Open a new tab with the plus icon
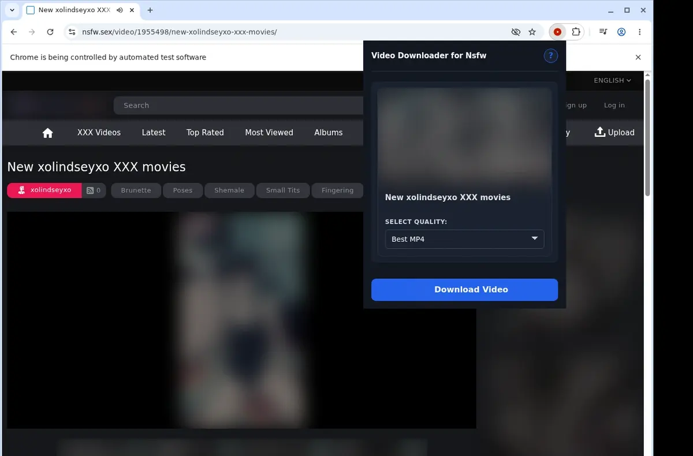Image resolution: width=693 pixels, height=456 pixels. click(150, 10)
